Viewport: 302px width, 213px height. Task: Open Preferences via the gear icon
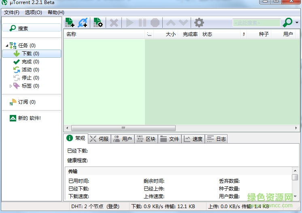tap(199, 23)
